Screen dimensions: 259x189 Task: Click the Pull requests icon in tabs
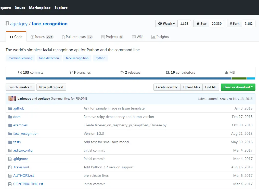pyautogui.click(x=63, y=37)
